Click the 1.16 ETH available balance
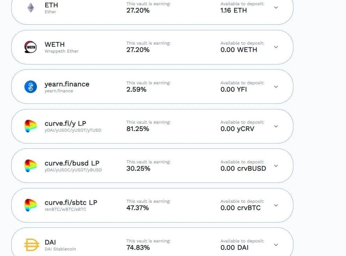Viewport: 346px width, 256px height. [x=233, y=10]
